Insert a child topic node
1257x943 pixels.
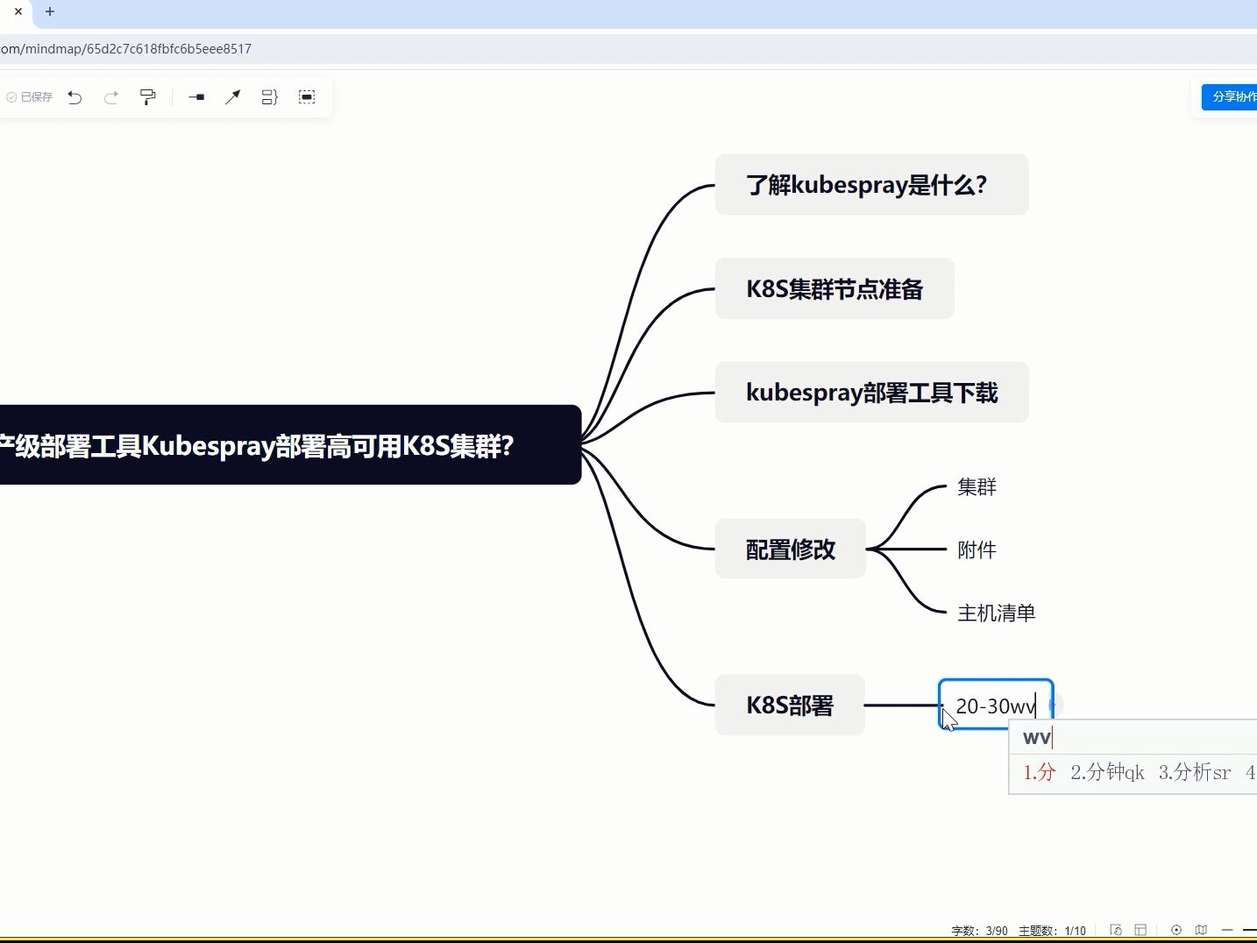point(196,97)
